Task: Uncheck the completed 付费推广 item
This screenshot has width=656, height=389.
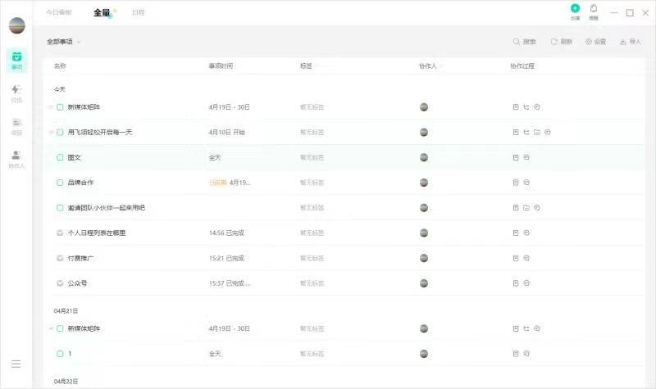Action: click(60, 258)
